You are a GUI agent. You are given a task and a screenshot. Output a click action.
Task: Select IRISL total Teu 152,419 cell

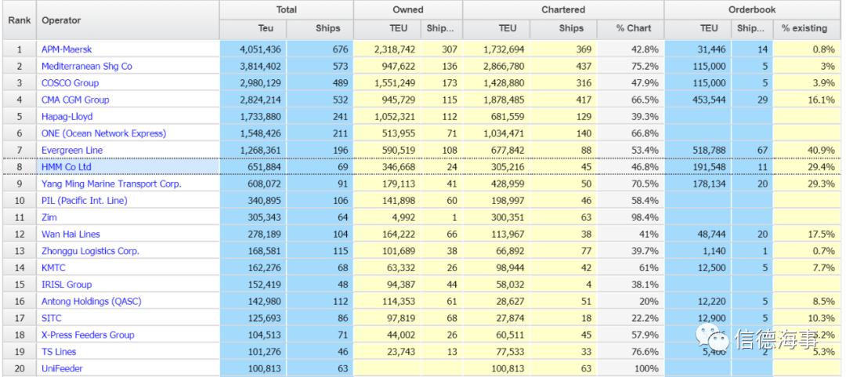pyautogui.click(x=253, y=284)
